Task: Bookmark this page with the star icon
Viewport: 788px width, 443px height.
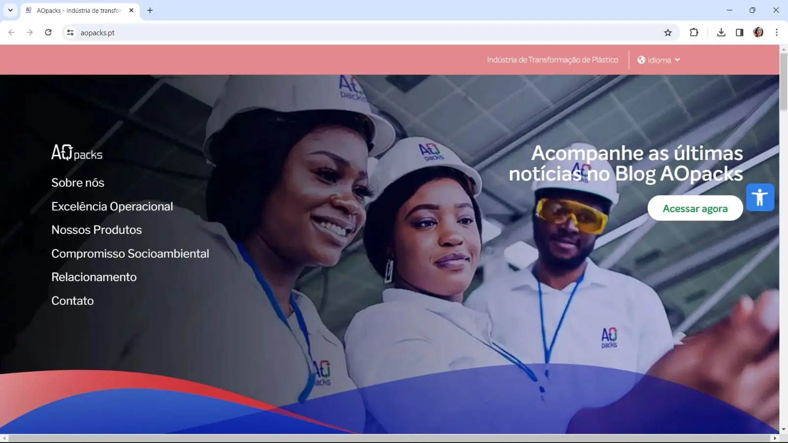Action: (668, 32)
